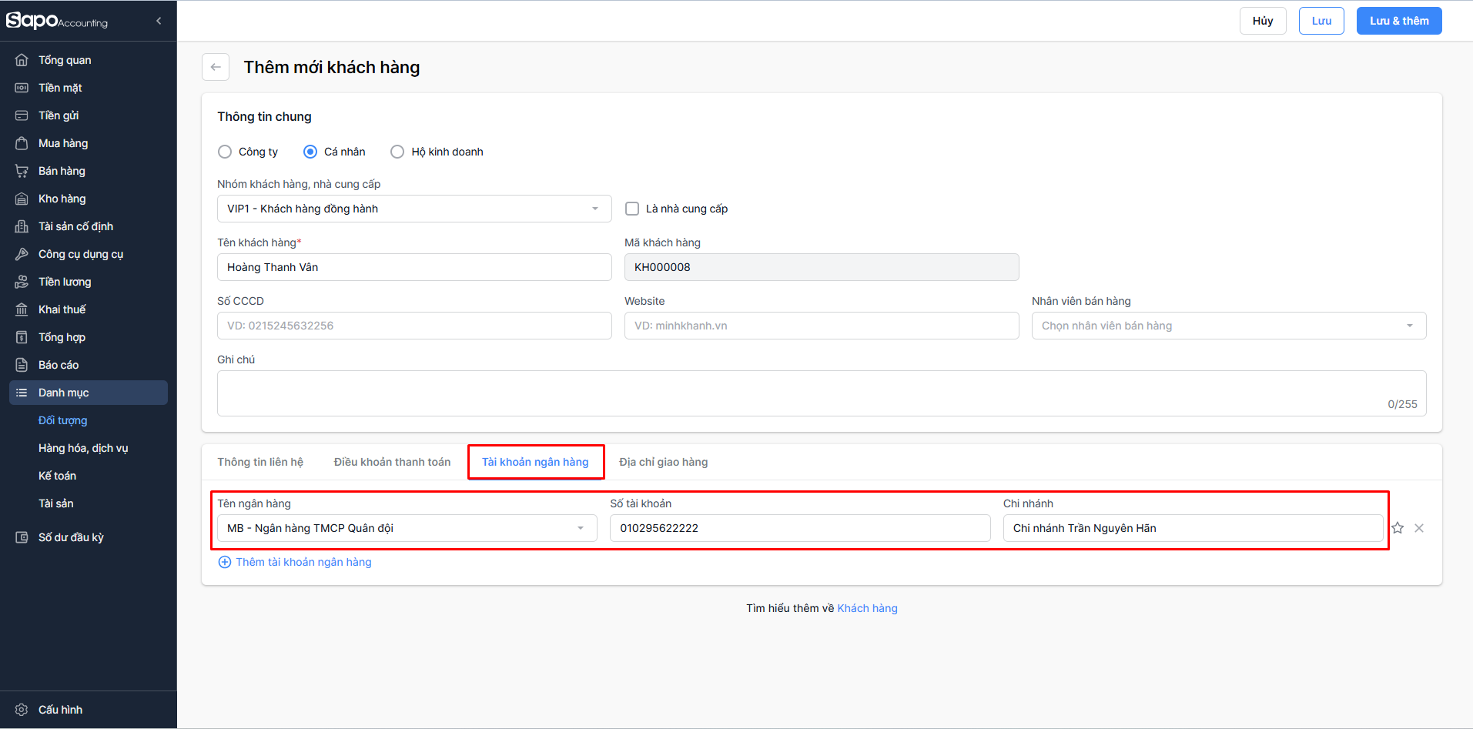Click the Bán hàng cart icon

[x=22, y=171]
